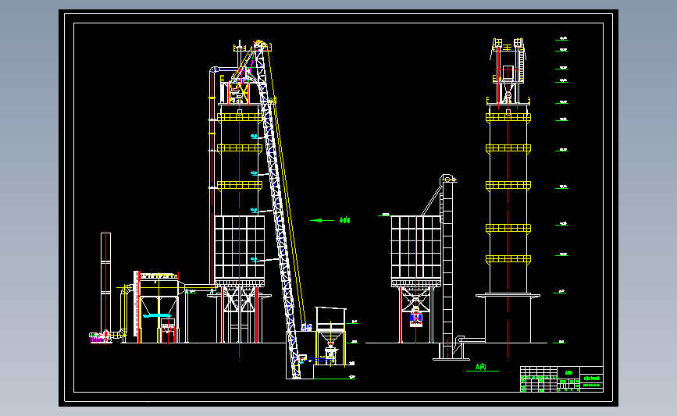Select the green view-direction arrow

322,220
